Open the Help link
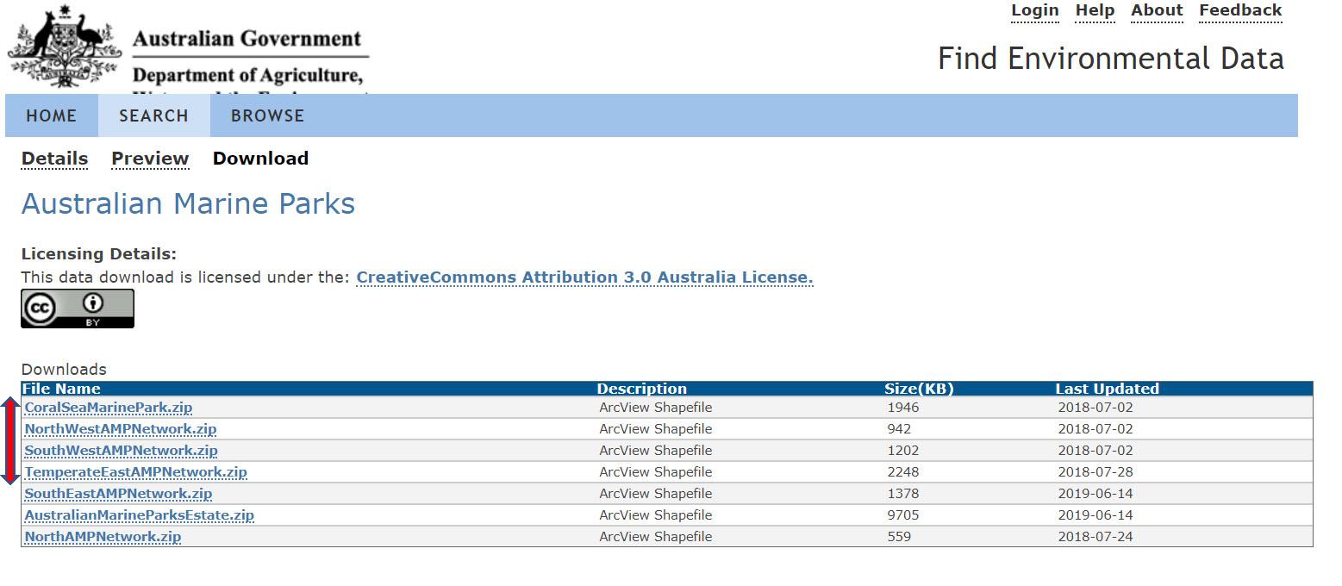This screenshot has height=586, width=1342. pos(1094,10)
